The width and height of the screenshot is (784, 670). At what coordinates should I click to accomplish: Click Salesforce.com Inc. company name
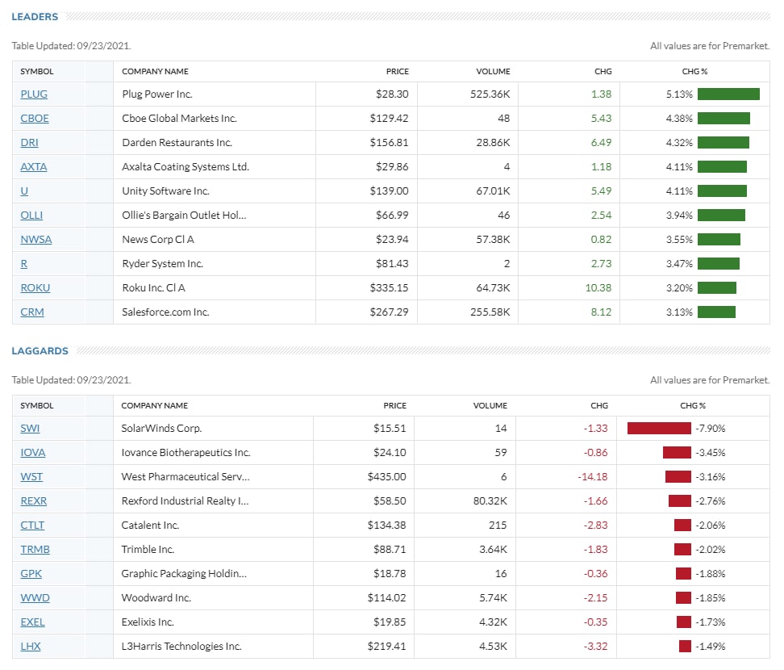(165, 312)
